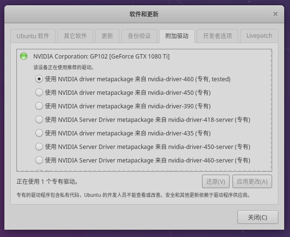Switch to the 其它软件 tab
Viewport: 290px width, 237px height.
coord(75,36)
